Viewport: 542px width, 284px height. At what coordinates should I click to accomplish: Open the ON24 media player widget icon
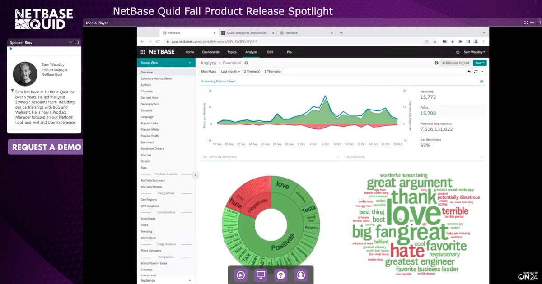coord(241,275)
